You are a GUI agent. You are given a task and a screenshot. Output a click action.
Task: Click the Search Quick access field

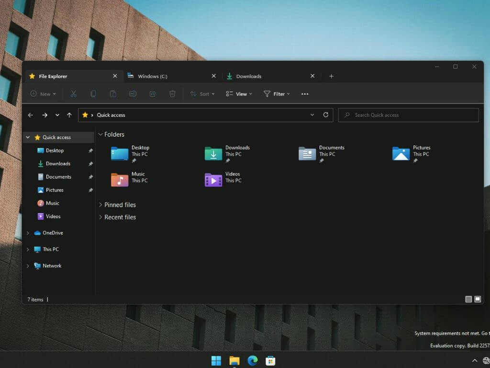408,115
